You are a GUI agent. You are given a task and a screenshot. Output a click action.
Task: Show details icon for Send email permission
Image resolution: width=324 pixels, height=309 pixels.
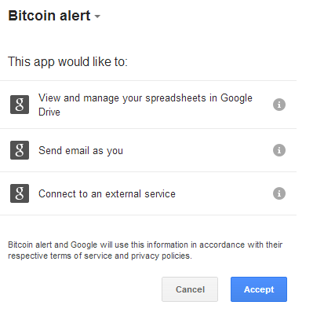coord(279,150)
